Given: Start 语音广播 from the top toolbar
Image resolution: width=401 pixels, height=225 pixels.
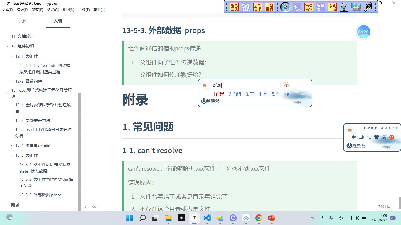Looking at the screenshot, I should pyautogui.click(x=332, y=7).
